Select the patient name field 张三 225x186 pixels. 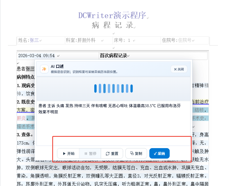point(34,40)
